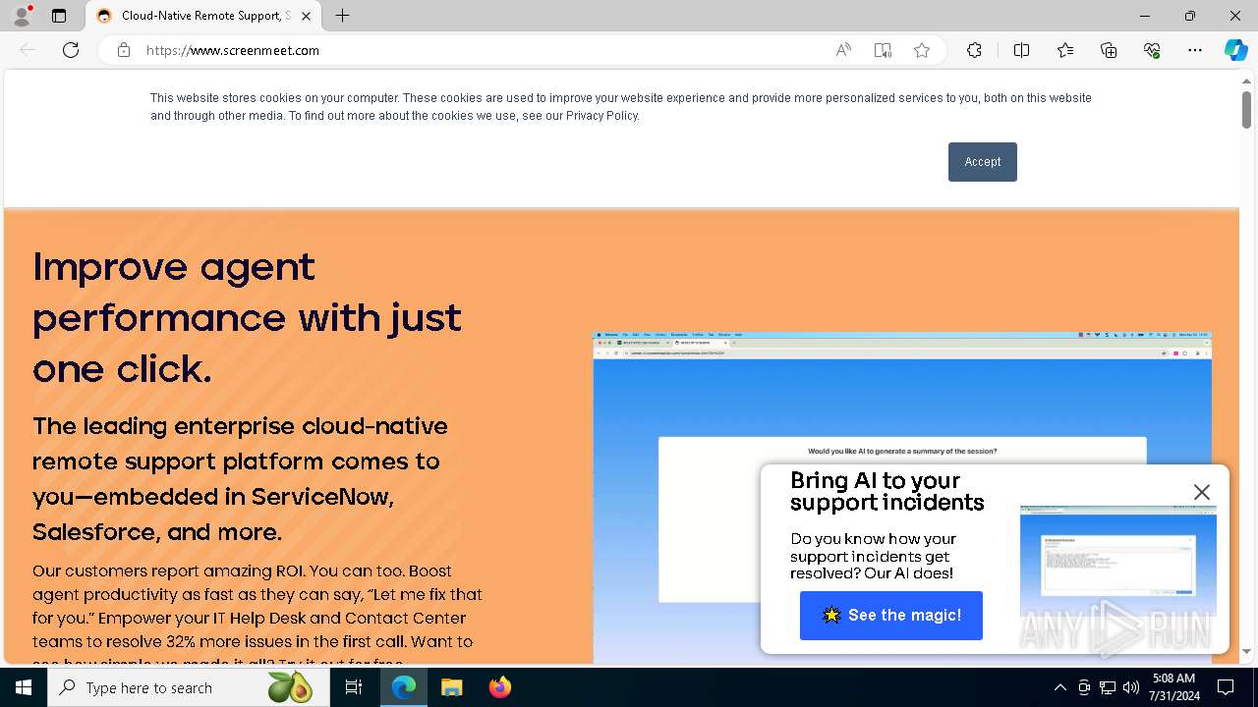This screenshot has width=1258, height=707.
Task: Refresh the page
Action: 71,50
